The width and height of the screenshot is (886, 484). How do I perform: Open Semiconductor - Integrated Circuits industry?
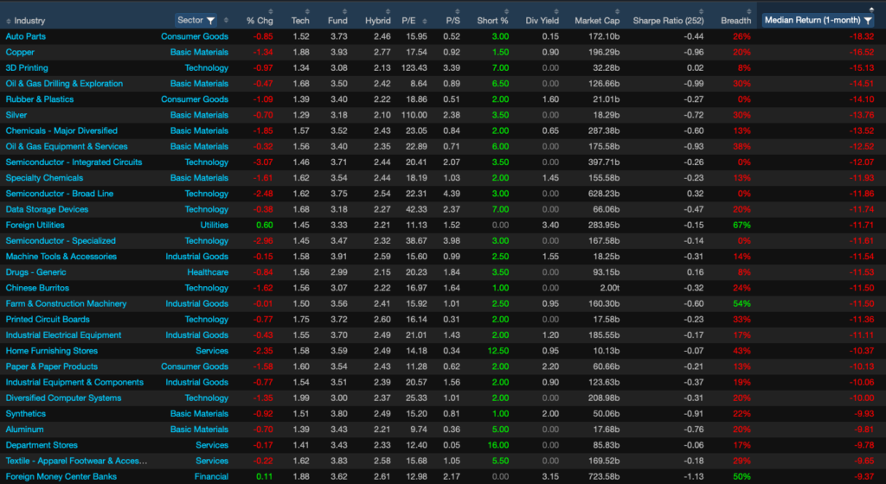tap(74, 162)
